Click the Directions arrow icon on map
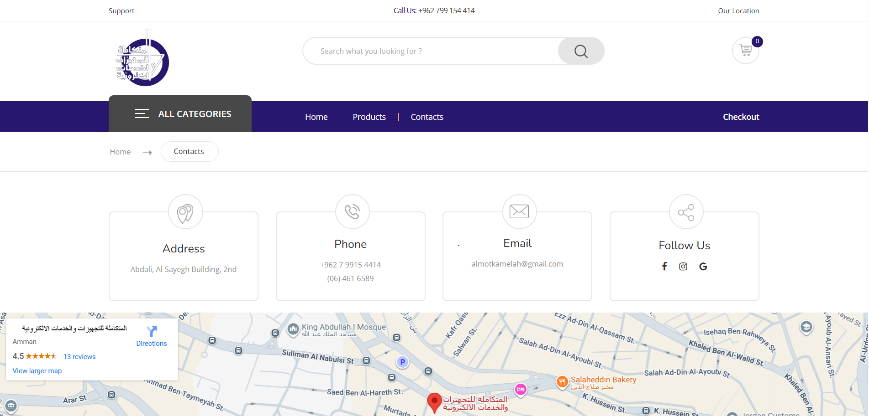 152,331
